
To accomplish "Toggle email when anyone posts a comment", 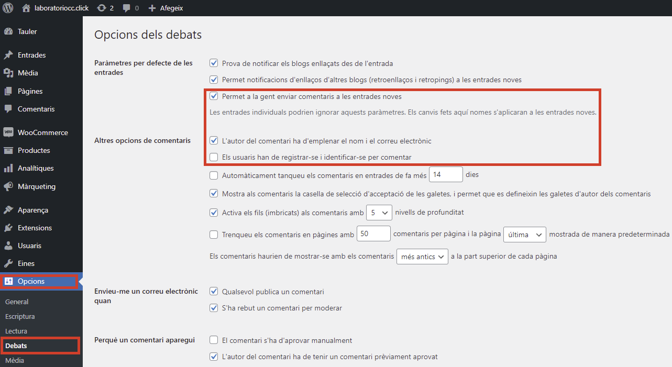I will tap(214, 291).
